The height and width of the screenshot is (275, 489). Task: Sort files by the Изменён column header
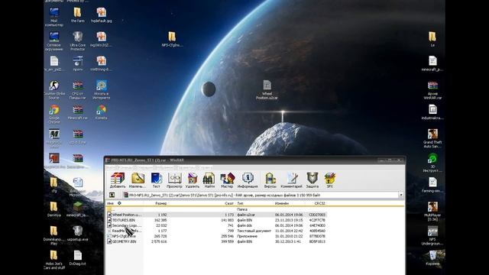point(282,203)
